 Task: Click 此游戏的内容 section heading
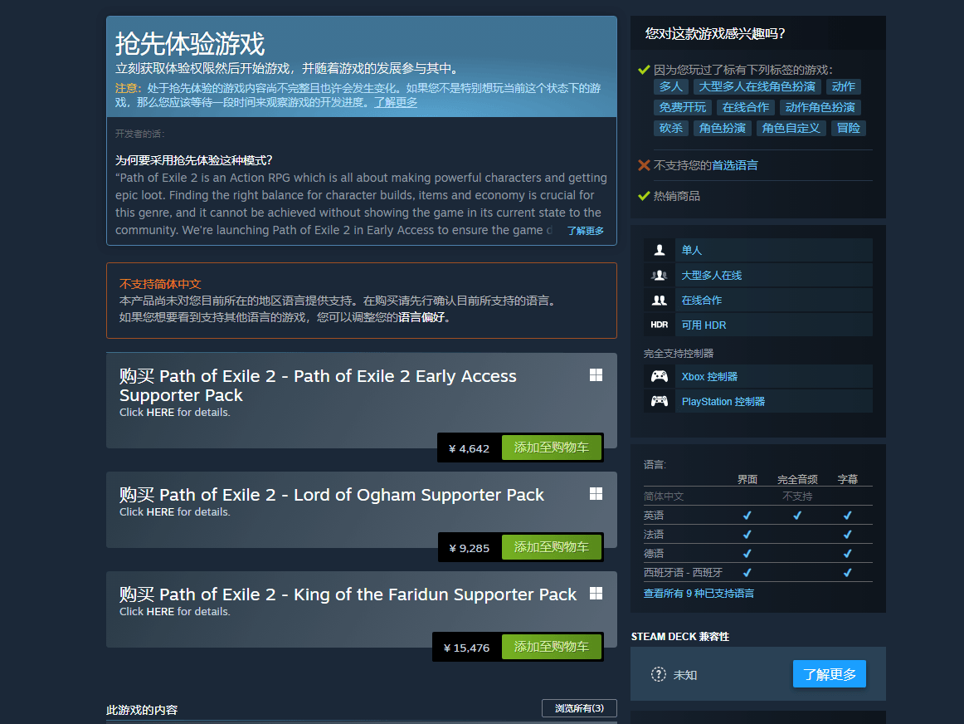coord(142,710)
